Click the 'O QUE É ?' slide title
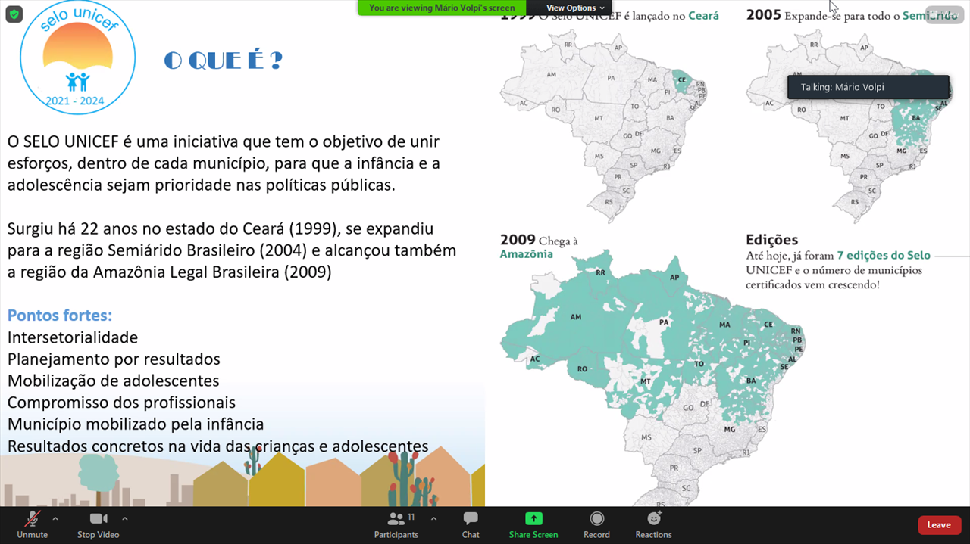Image resolution: width=970 pixels, height=544 pixels. pos(223,61)
